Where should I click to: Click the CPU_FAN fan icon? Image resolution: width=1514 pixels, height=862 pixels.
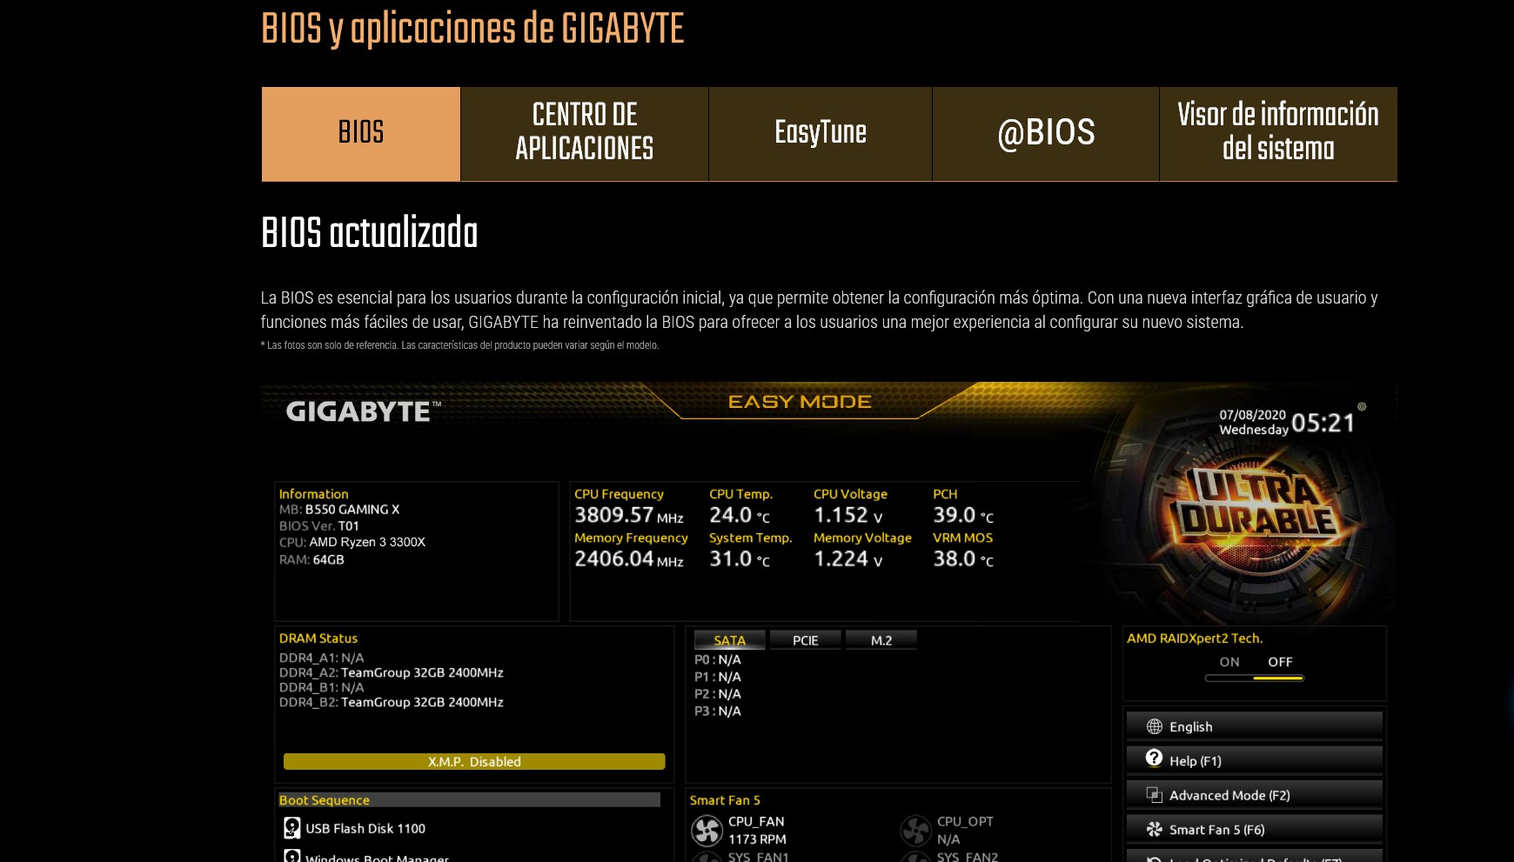(707, 831)
